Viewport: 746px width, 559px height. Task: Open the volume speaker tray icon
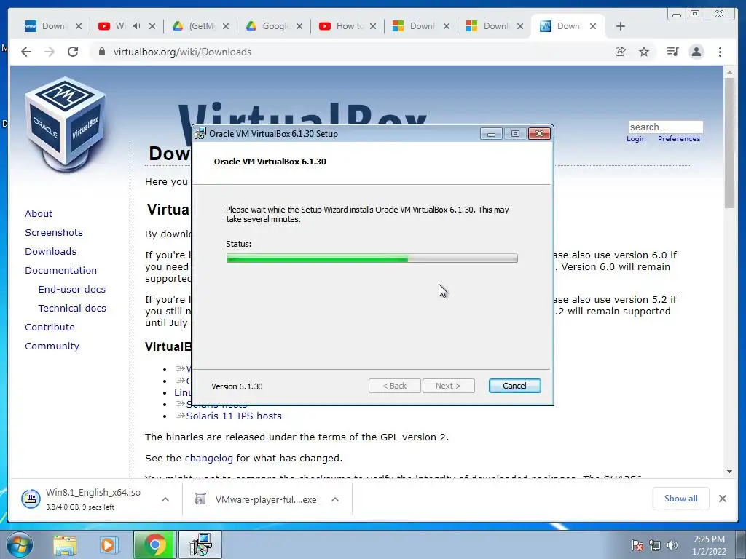point(672,545)
